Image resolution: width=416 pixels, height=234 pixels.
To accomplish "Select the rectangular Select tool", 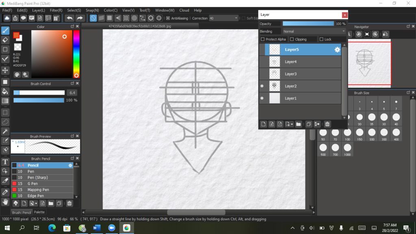I will [x=5, y=113].
